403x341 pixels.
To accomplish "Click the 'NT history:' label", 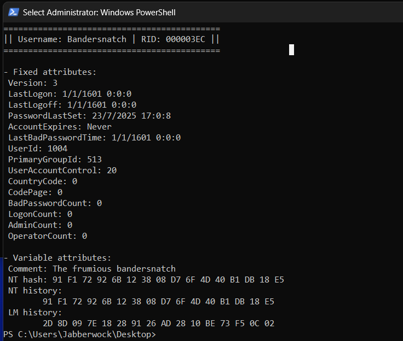I will click(35, 291).
